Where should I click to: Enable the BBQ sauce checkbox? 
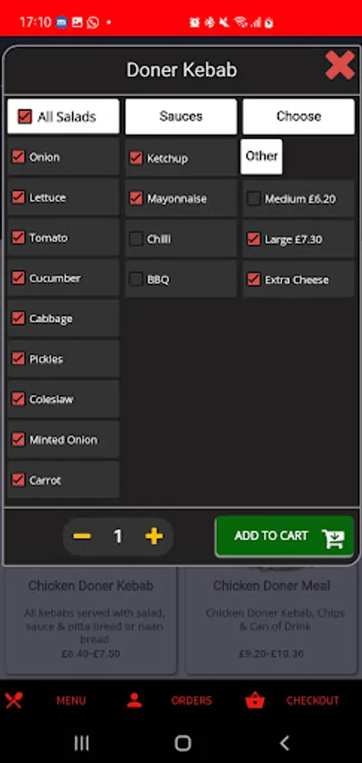(136, 279)
